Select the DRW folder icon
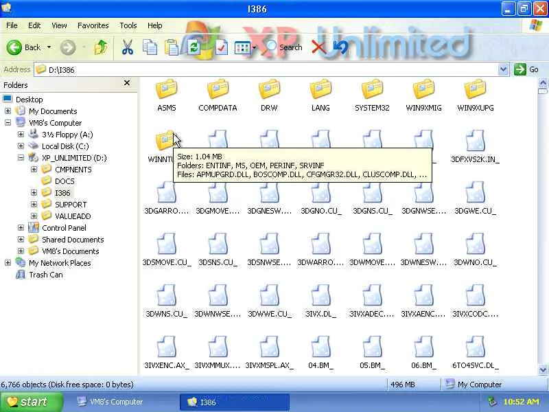The height and width of the screenshot is (412, 549). [x=269, y=89]
